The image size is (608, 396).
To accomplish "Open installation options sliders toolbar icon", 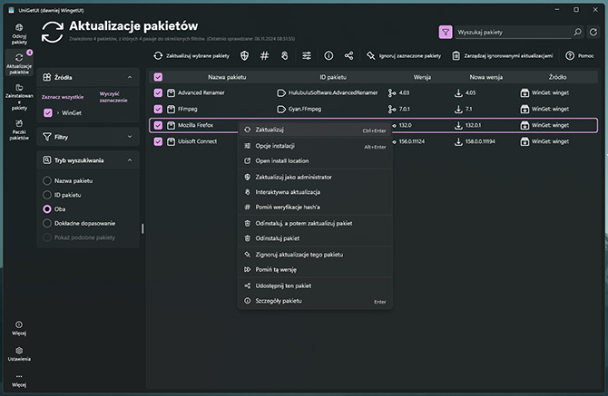I will (307, 56).
